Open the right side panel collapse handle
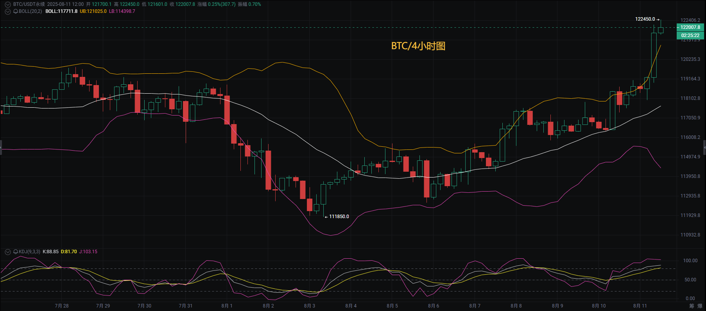706x311 pixels. 704,148
